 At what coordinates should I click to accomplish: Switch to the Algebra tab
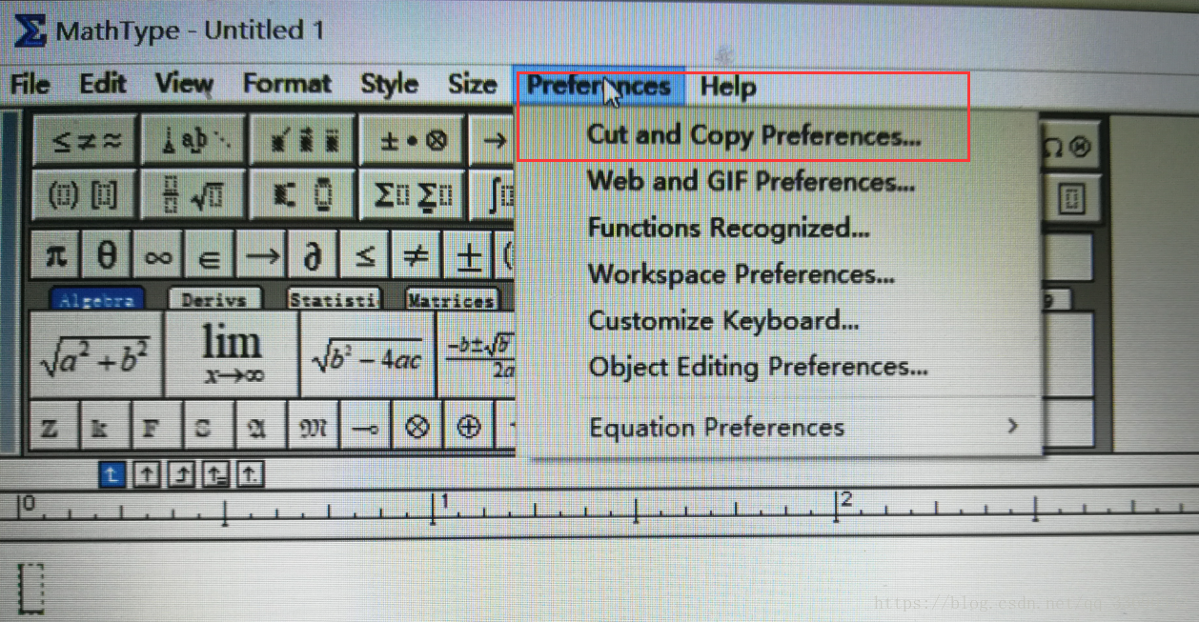point(96,299)
